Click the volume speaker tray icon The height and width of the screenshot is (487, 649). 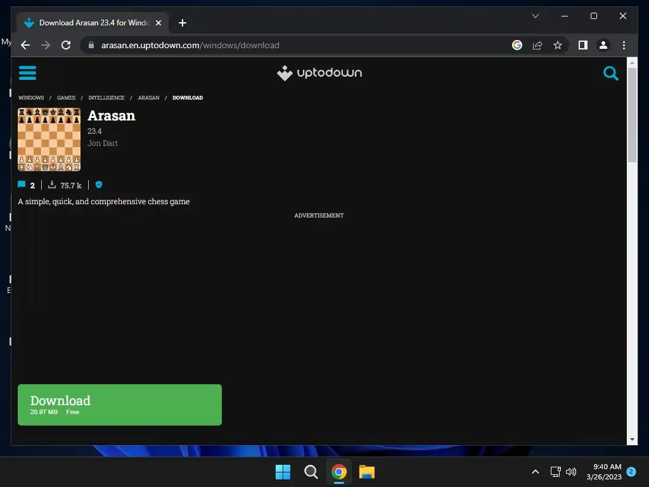(571, 472)
